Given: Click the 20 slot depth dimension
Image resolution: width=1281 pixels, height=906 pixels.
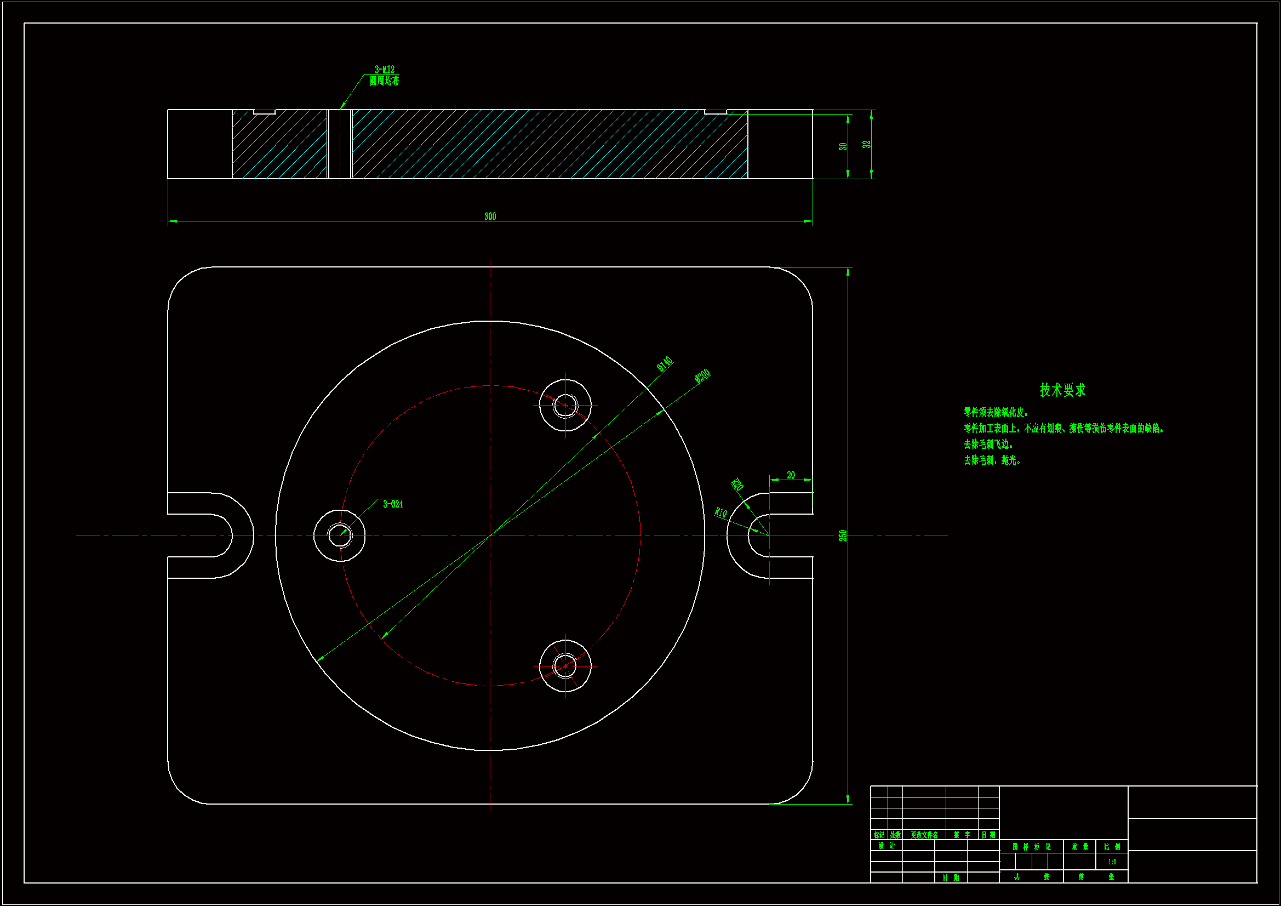Looking at the screenshot, I should 791,475.
